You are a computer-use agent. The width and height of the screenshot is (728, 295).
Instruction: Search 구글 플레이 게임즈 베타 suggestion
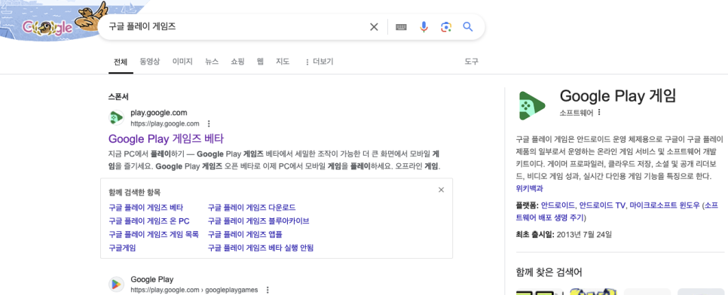point(145,208)
